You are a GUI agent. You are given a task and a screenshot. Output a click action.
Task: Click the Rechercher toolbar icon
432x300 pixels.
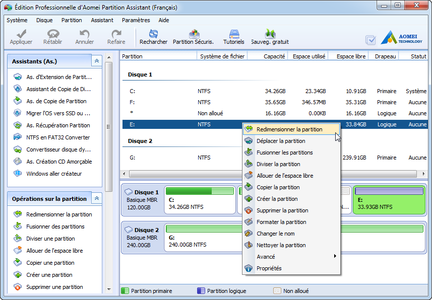[x=153, y=34]
